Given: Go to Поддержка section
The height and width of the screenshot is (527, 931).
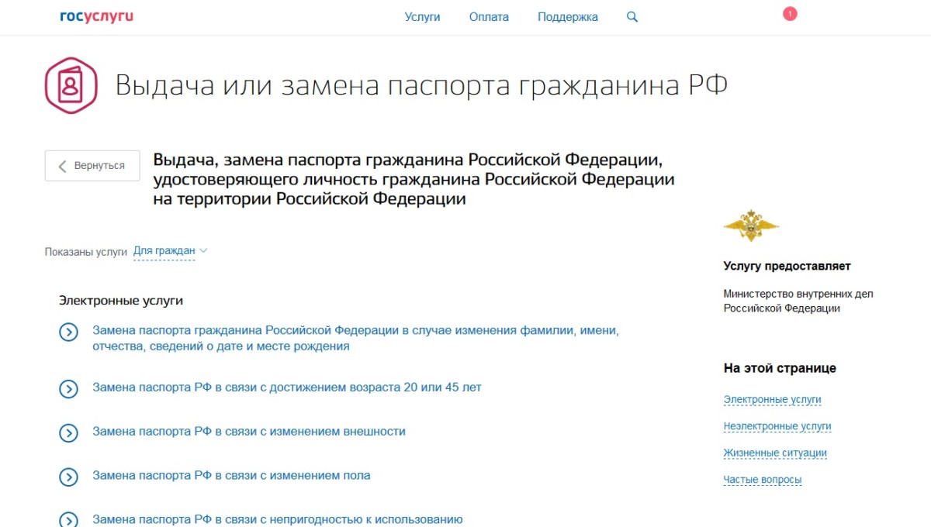Looking at the screenshot, I should pyautogui.click(x=567, y=17).
